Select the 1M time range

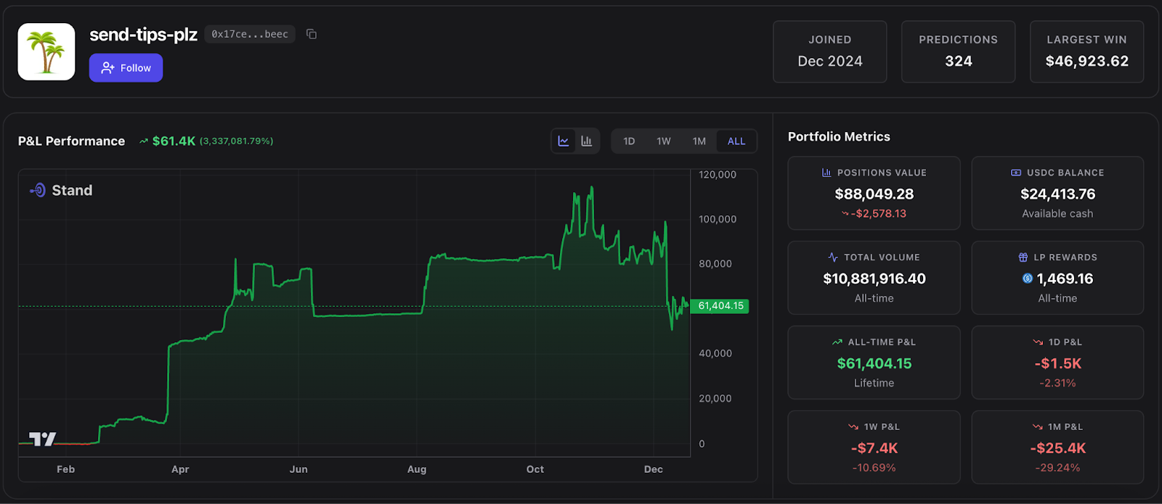[x=699, y=141]
